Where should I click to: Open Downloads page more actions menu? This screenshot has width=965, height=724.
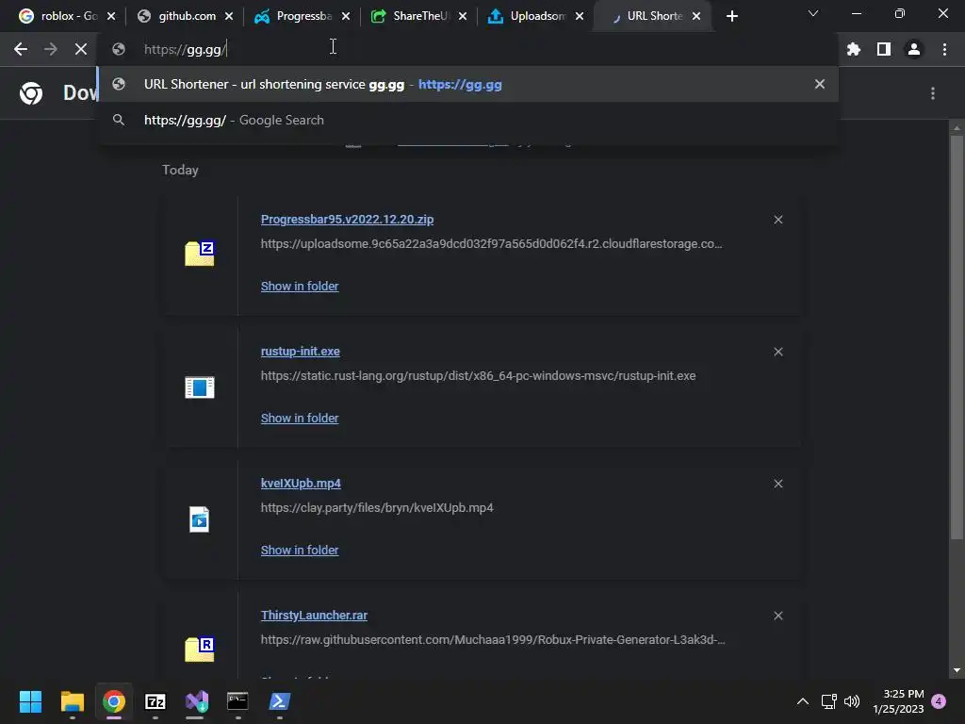click(x=933, y=93)
